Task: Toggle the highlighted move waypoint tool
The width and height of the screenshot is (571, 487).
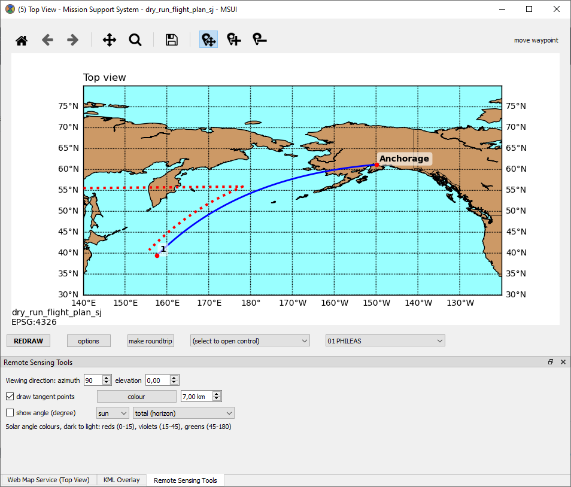Action: 208,39
